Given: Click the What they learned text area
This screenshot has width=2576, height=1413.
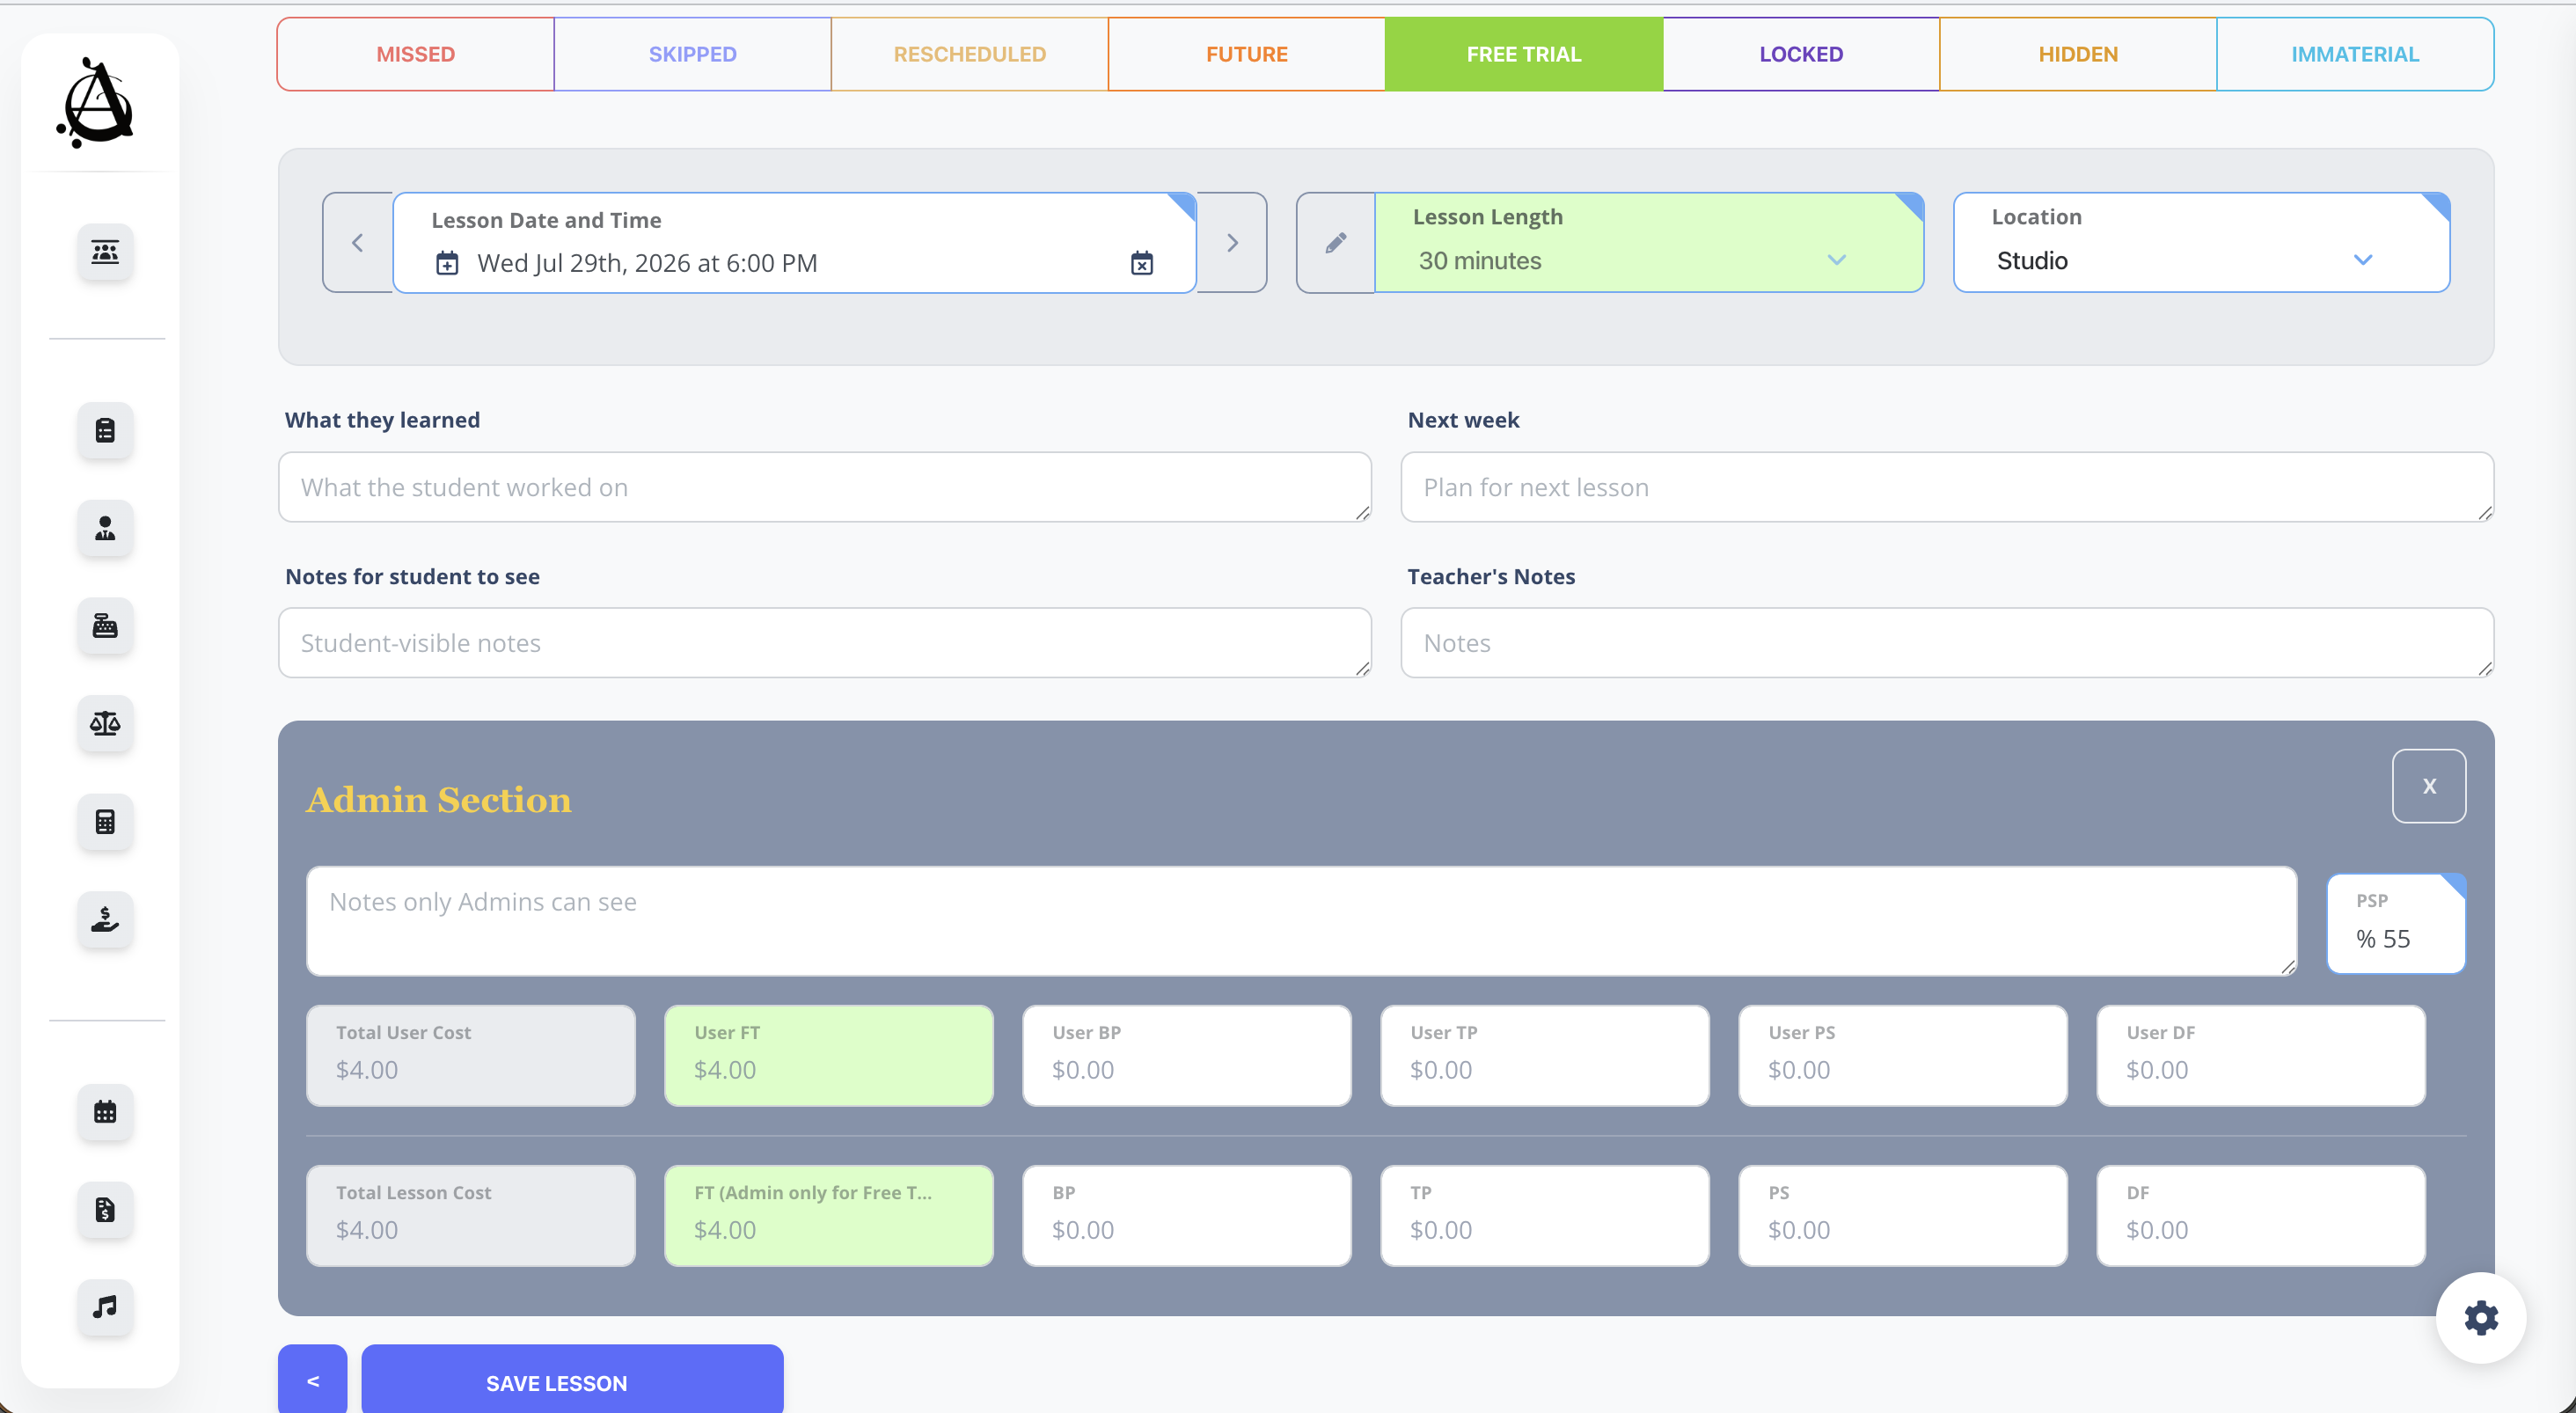Looking at the screenshot, I should pos(825,487).
